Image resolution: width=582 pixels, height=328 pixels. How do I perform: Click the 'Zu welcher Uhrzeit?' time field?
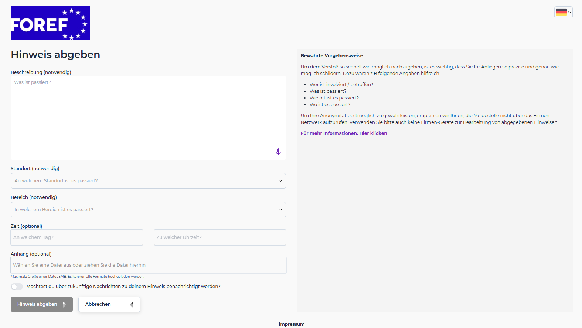pos(220,237)
